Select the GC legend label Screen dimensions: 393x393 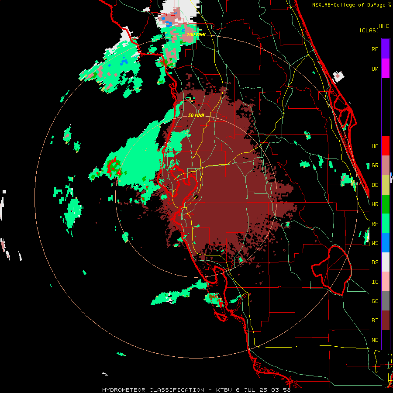coord(375,301)
